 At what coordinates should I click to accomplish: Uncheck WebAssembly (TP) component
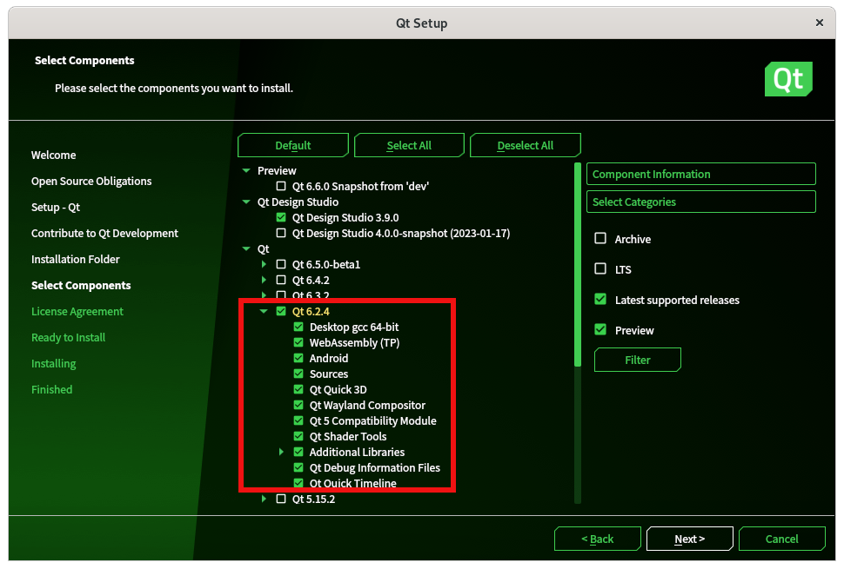[298, 341]
